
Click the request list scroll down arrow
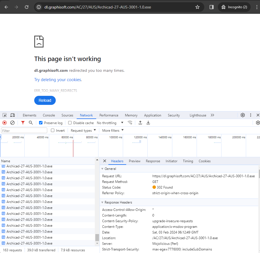pos(97,243)
